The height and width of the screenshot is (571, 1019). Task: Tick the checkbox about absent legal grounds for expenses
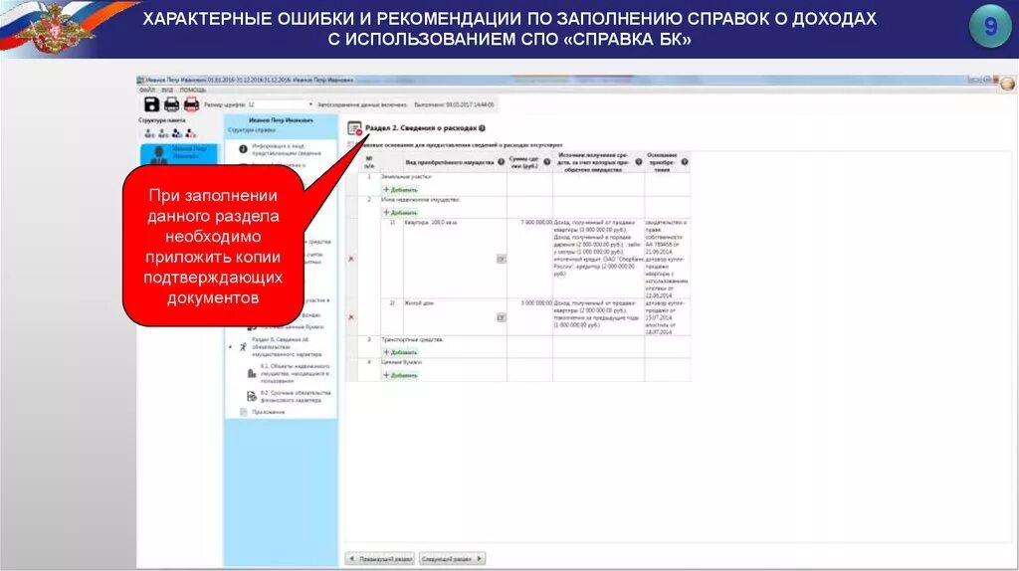point(351,145)
